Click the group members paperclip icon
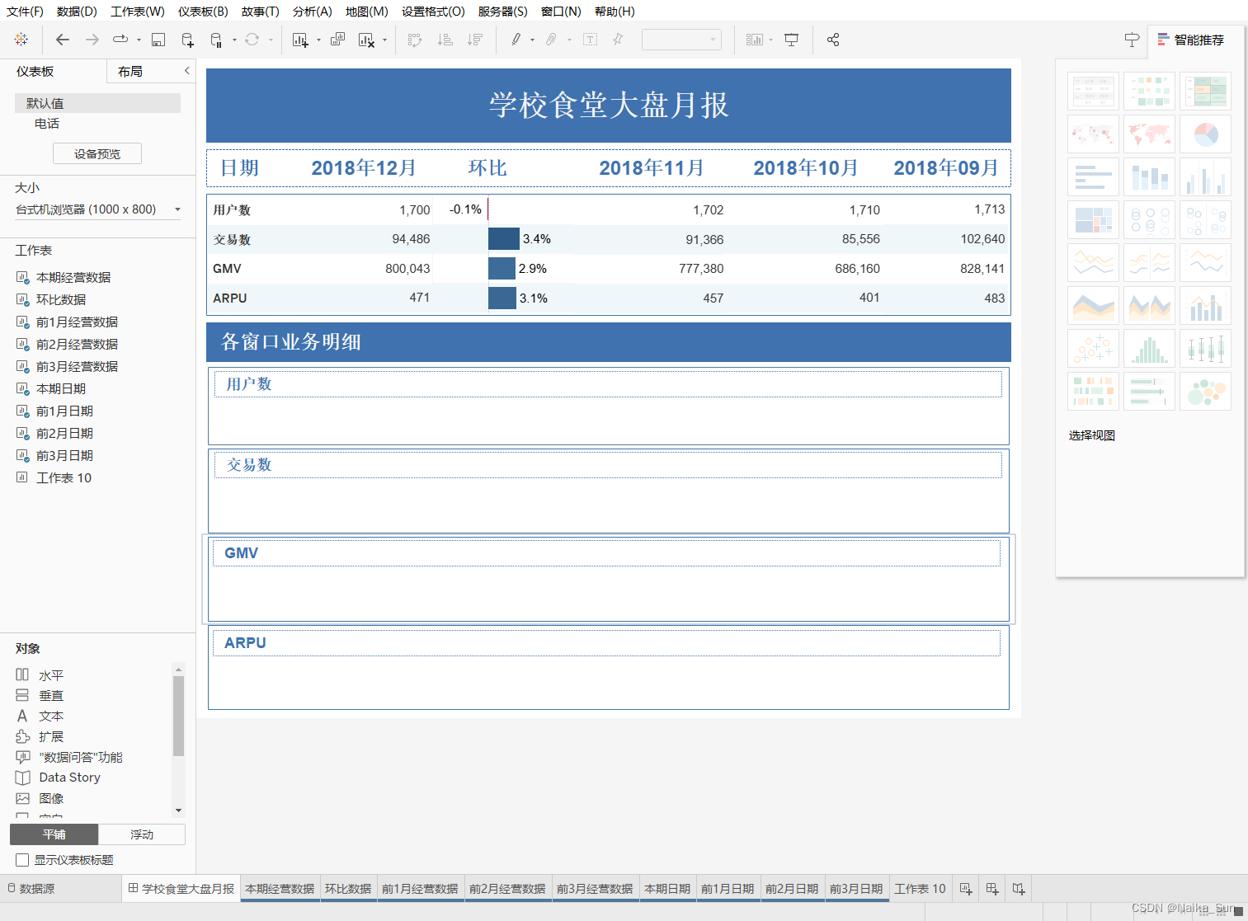 tap(552, 40)
